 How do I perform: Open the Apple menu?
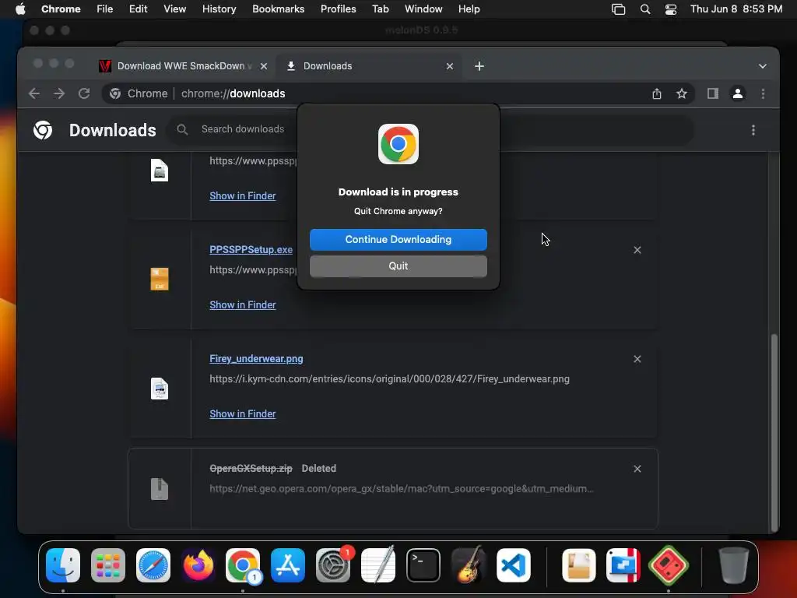(x=20, y=9)
